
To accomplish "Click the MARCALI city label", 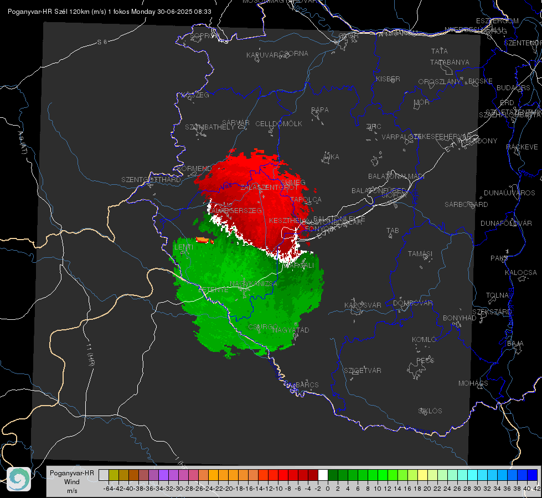I will pos(298,266).
